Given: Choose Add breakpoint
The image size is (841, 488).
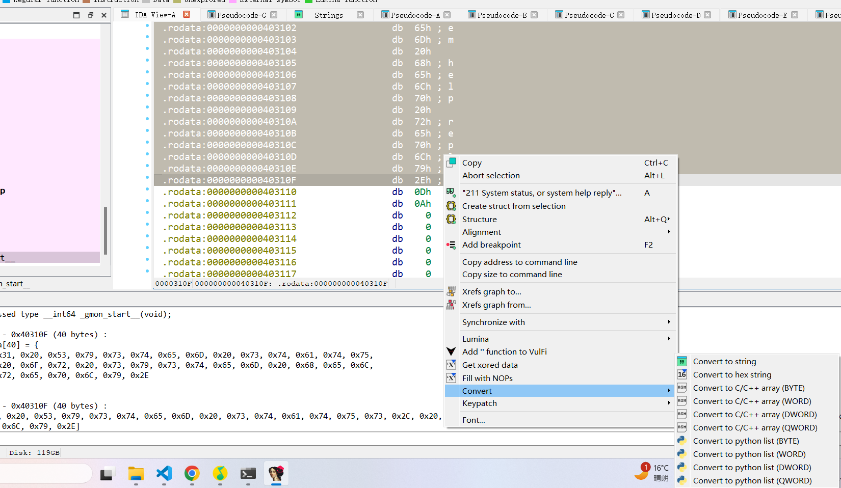Looking at the screenshot, I should pos(561,245).
